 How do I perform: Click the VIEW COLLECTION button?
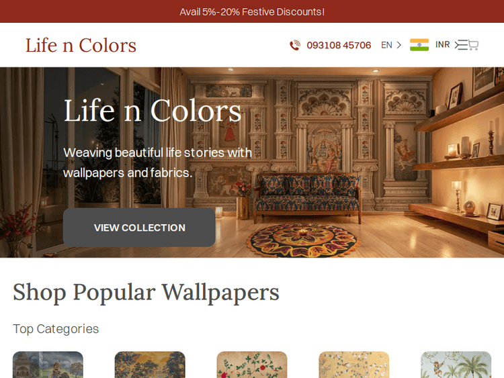(139, 228)
